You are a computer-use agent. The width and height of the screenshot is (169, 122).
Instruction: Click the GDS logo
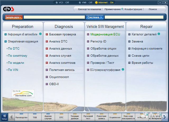pos(8,9)
